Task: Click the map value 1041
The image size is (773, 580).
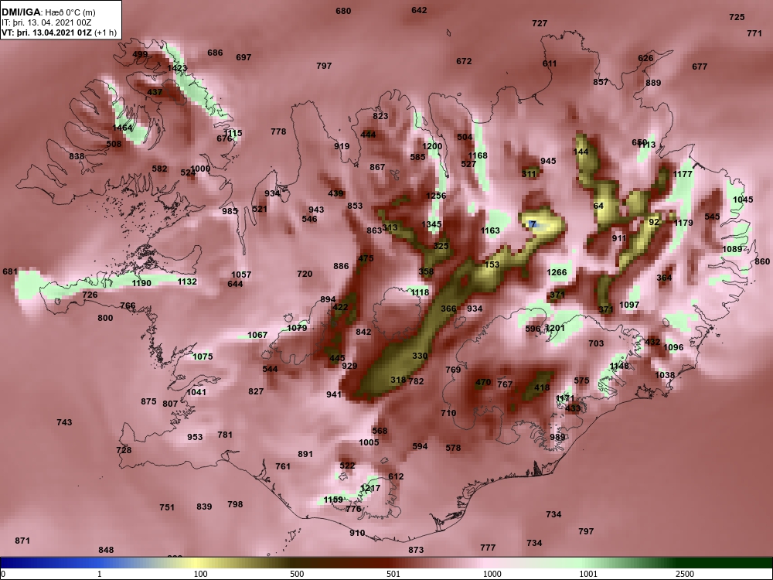Action: (196, 392)
